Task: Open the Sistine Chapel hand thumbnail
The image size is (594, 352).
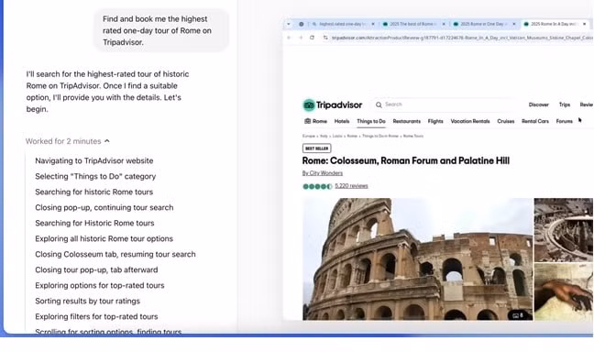Action: point(564,292)
